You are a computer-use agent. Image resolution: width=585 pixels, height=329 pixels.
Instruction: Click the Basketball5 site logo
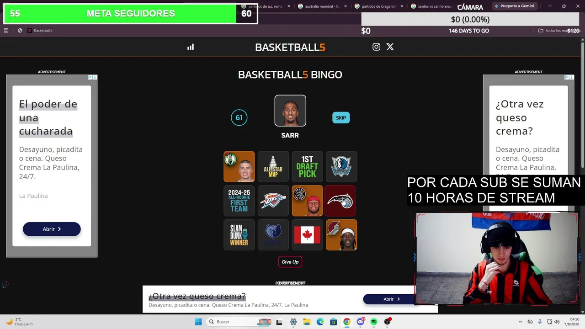[290, 47]
